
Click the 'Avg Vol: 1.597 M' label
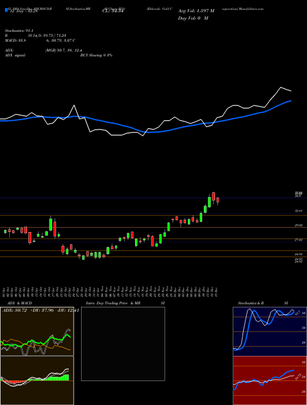pos(196,11)
